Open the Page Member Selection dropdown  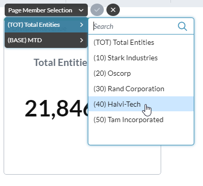click(46, 10)
